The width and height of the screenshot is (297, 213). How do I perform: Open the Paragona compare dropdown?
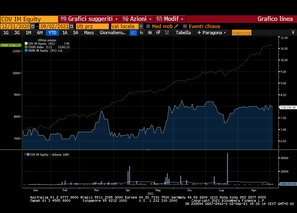212,33
